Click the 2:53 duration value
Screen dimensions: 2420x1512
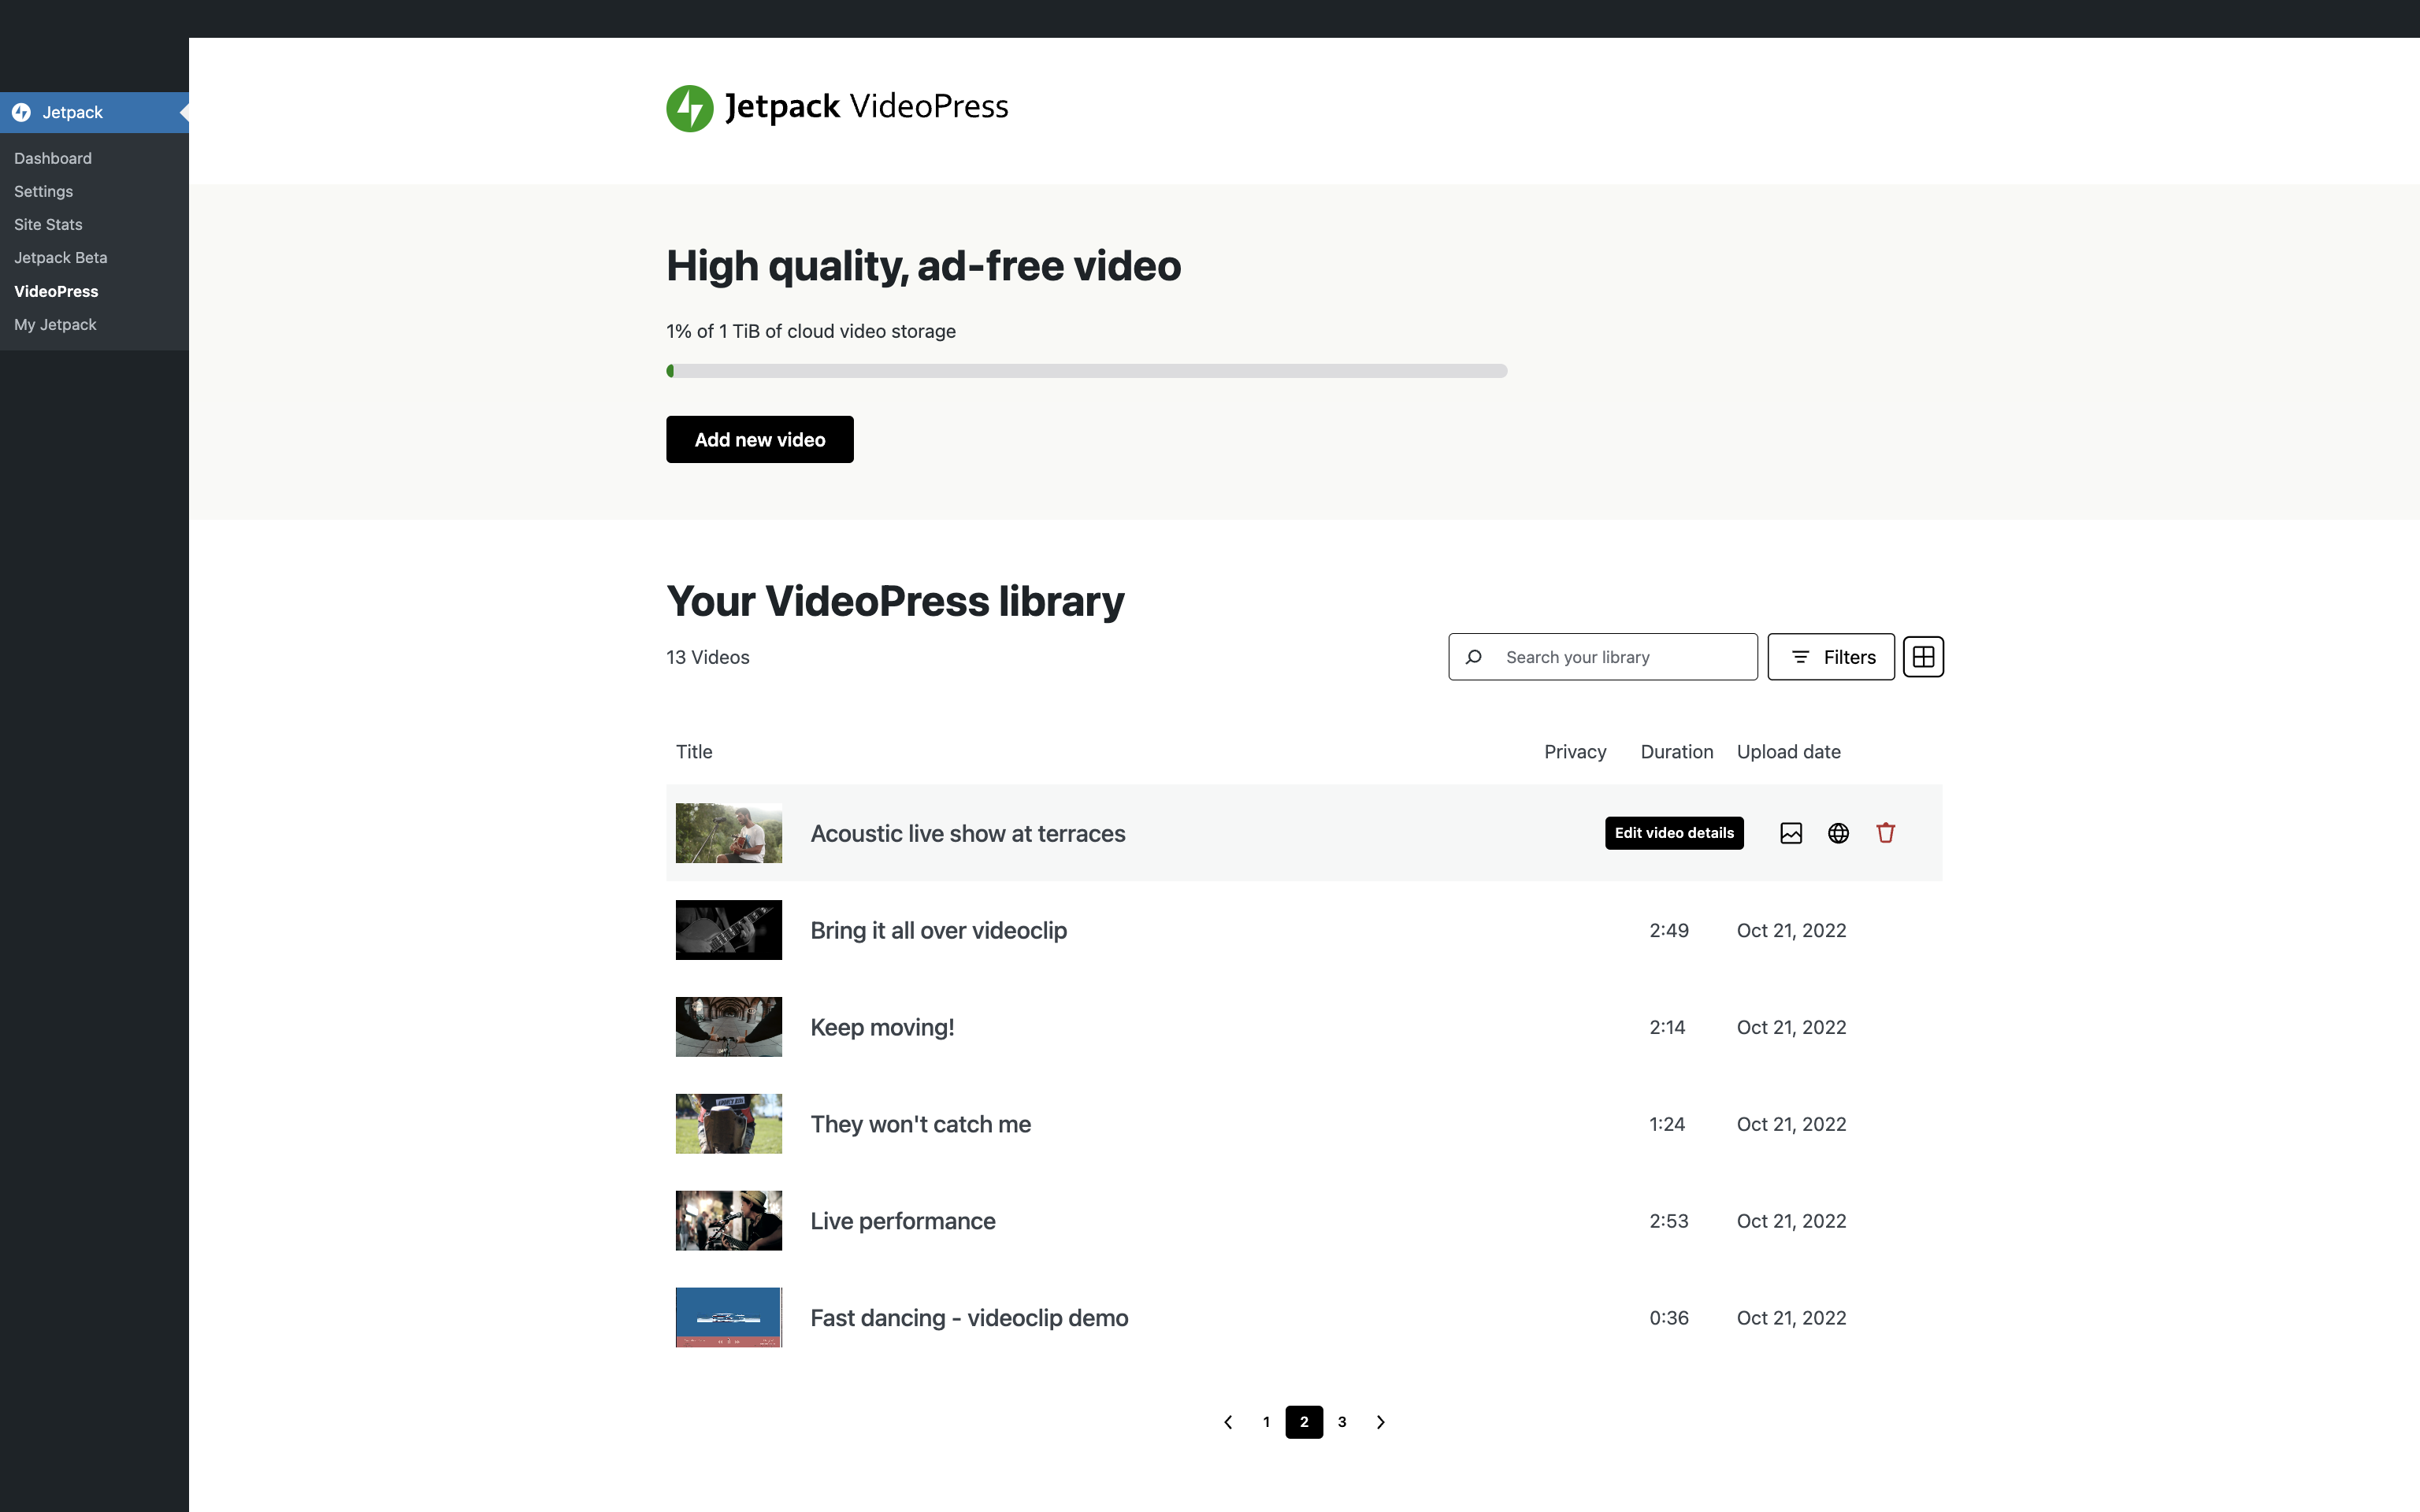tap(1669, 1221)
